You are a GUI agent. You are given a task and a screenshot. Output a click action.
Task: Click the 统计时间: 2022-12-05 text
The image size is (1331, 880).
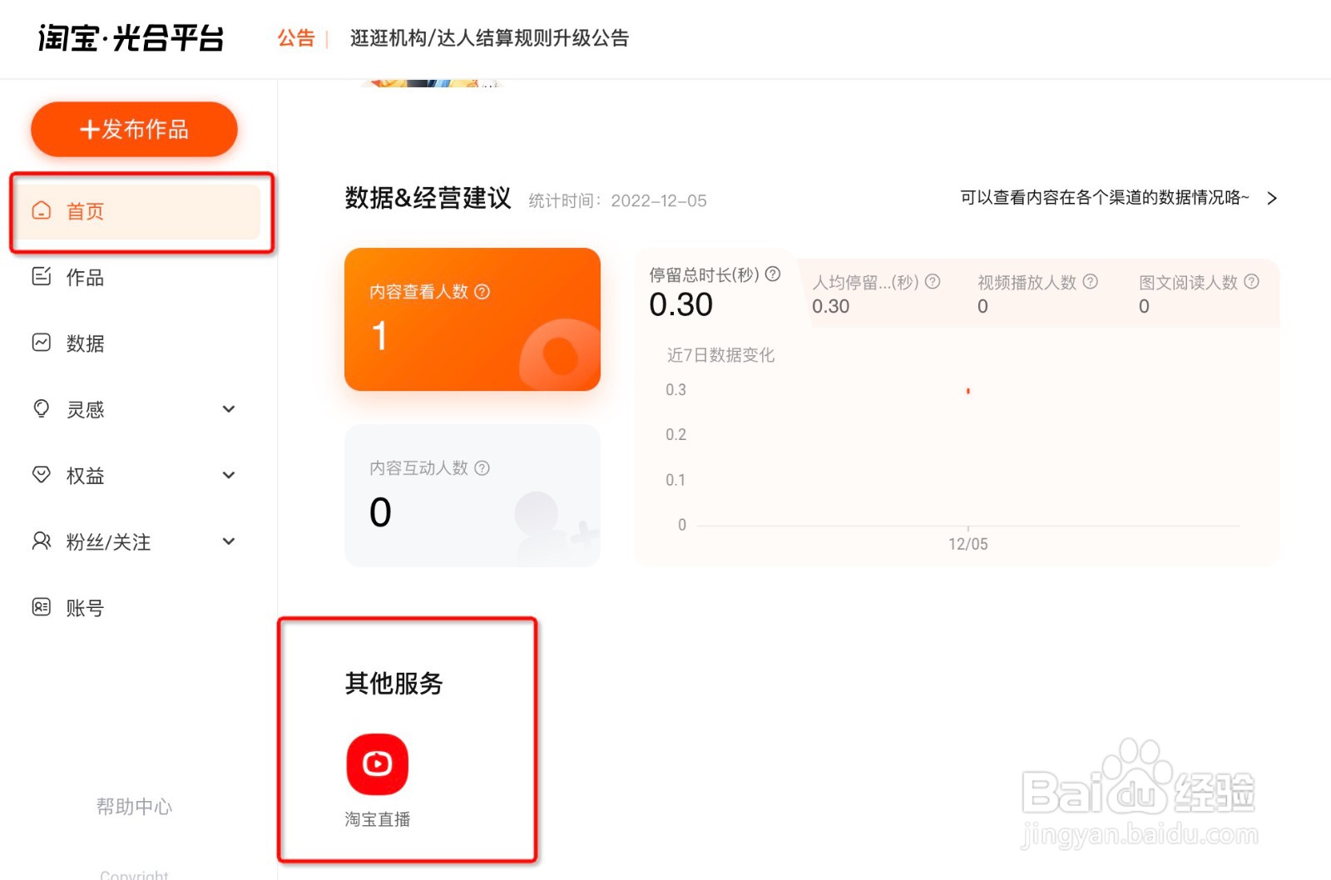point(617,200)
